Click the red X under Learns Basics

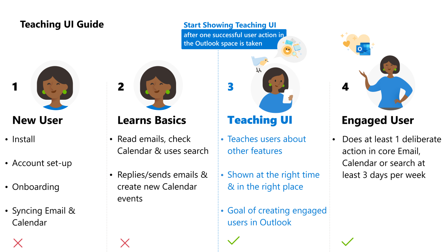coord(125,243)
